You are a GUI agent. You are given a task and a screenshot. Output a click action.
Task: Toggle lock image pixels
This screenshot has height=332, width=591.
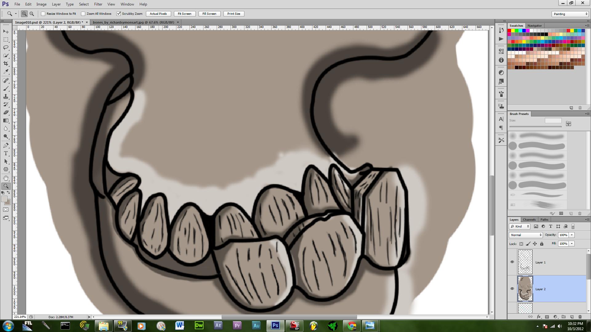tap(528, 244)
